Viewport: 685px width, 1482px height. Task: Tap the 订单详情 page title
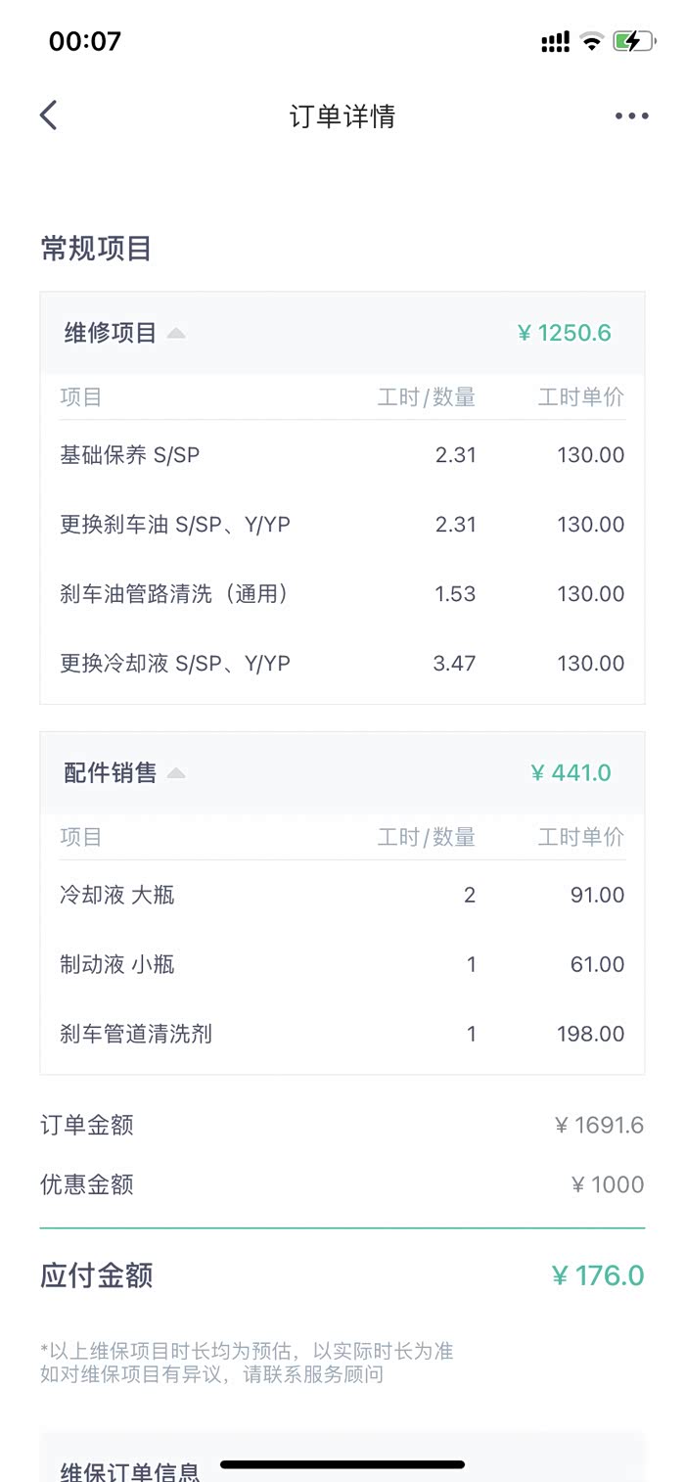pyautogui.click(x=342, y=116)
